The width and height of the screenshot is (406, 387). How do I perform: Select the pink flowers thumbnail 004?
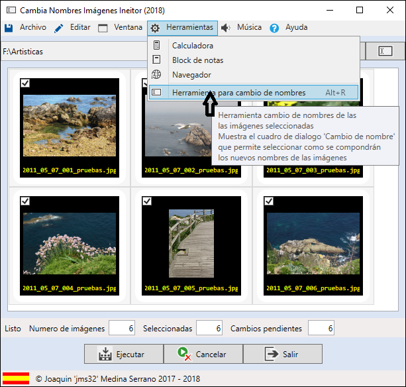(x=70, y=243)
